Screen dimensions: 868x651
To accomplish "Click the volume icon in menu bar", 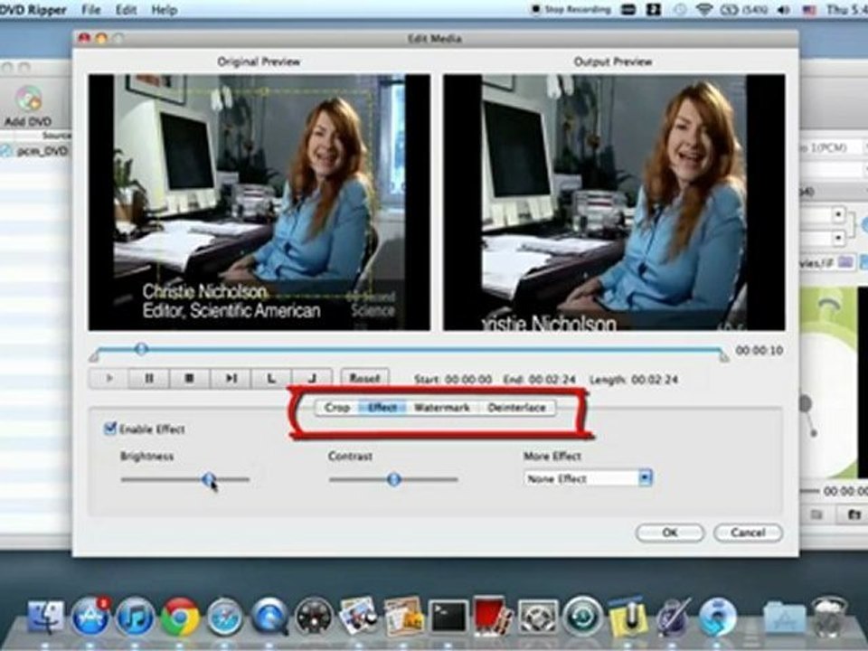I will point(784,9).
